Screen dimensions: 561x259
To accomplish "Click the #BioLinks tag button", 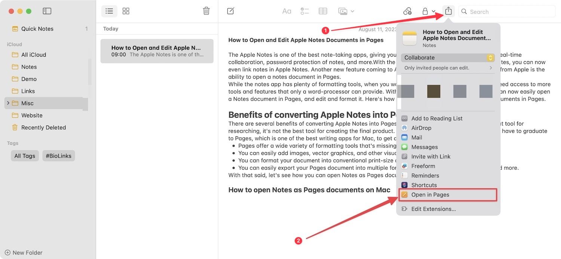I will coord(58,156).
